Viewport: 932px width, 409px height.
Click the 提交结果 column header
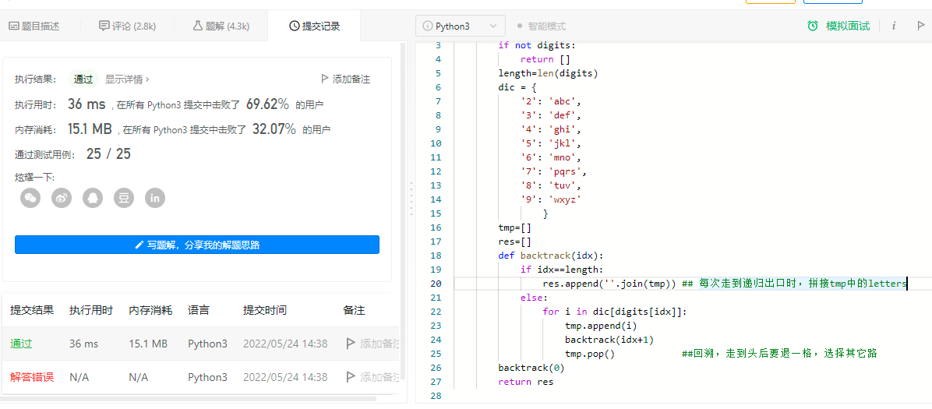[x=32, y=310]
